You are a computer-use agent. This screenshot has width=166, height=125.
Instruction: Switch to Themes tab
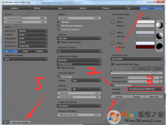106,8
